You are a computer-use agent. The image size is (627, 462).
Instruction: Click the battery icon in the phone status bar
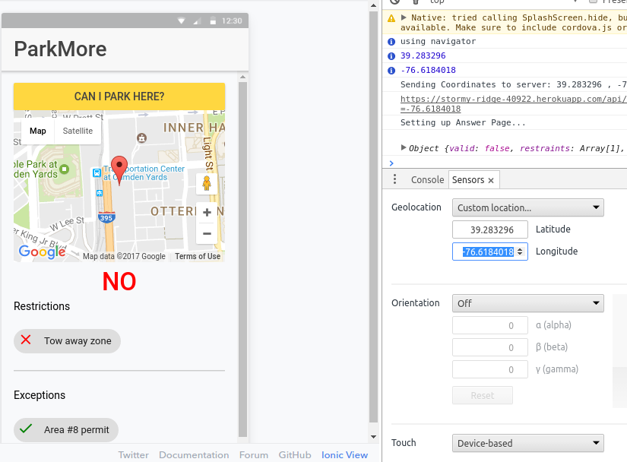coord(213,21)
